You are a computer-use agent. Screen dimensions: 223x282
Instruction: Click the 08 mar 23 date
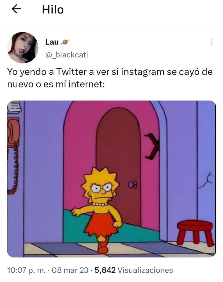tap(70, 270)
